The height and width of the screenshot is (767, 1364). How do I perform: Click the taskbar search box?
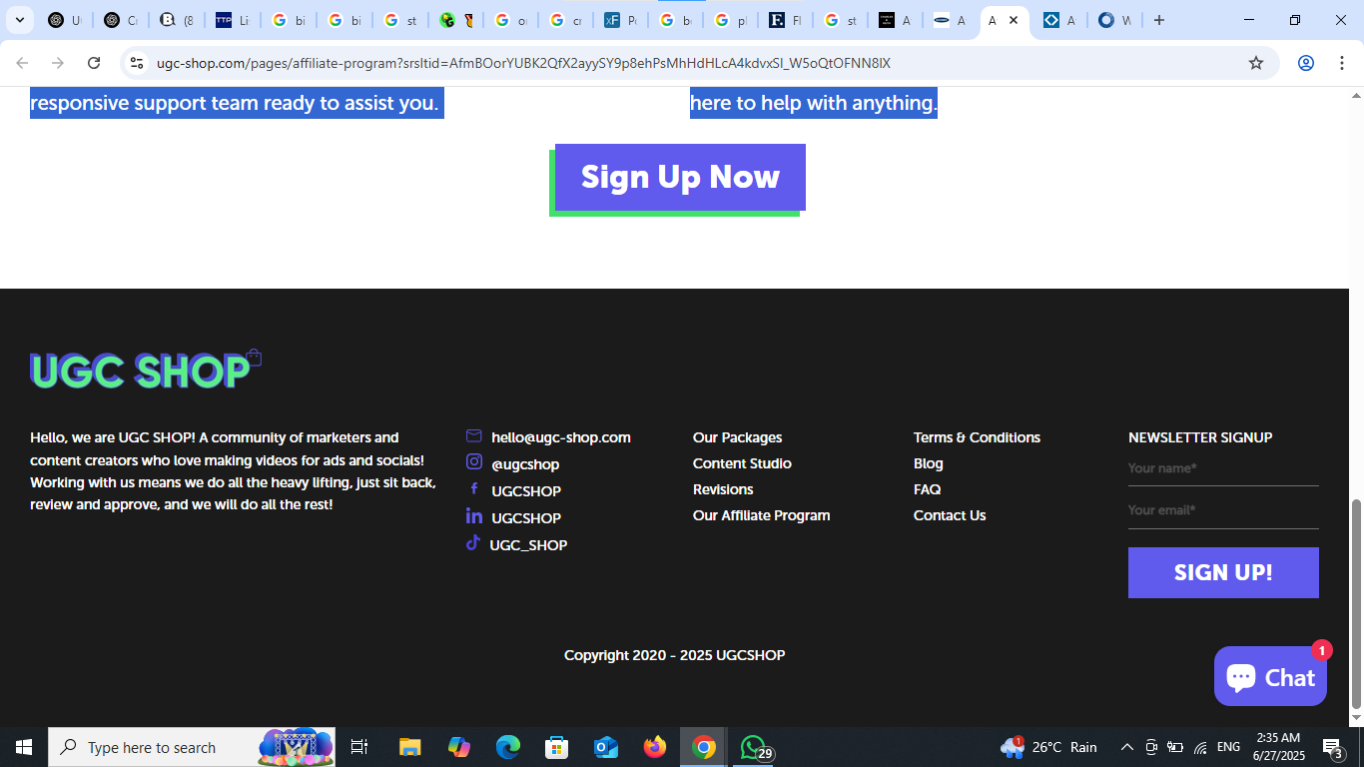(192, 747)
